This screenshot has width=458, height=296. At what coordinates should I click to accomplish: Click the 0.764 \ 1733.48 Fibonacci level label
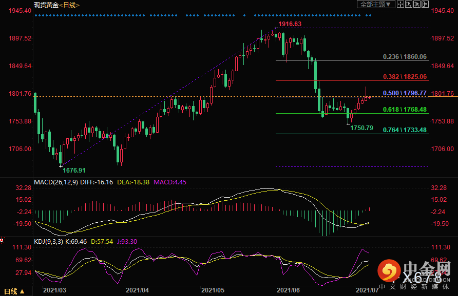pyautogui.click(x=405, y=130)
